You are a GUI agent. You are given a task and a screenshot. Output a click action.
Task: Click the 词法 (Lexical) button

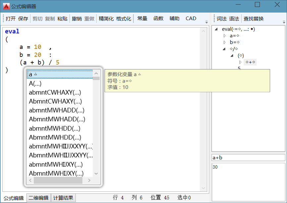tap(221, 19)
